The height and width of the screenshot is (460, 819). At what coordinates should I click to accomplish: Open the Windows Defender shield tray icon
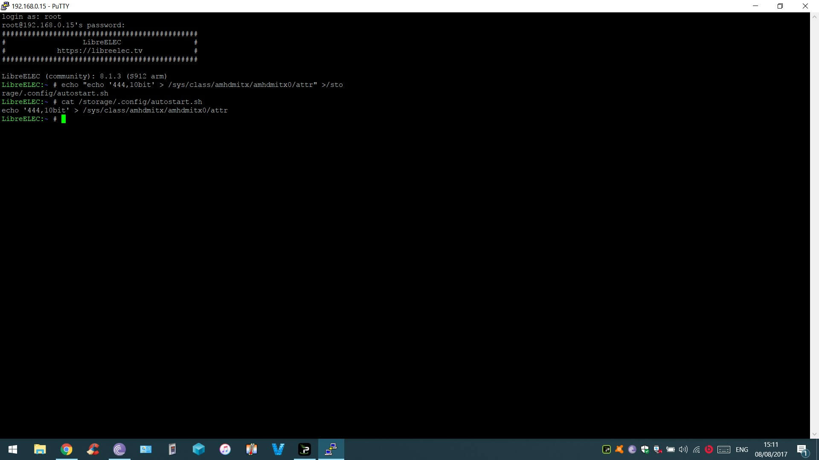[645, 449]
